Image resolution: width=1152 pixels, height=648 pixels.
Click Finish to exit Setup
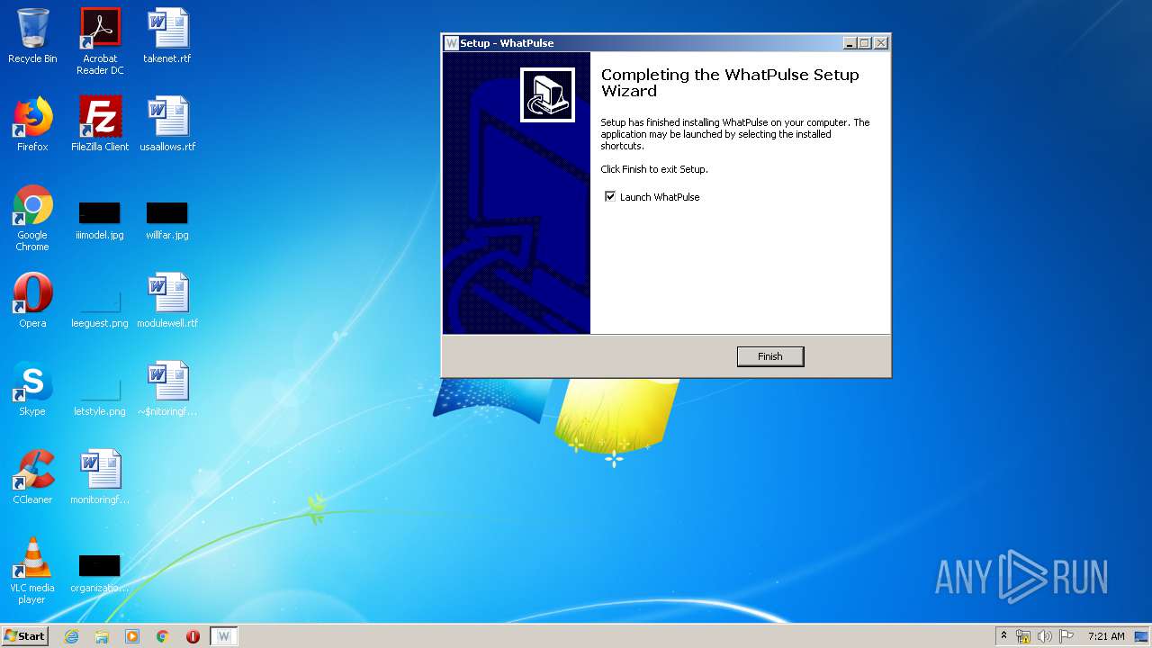click(x=769, y=356)
